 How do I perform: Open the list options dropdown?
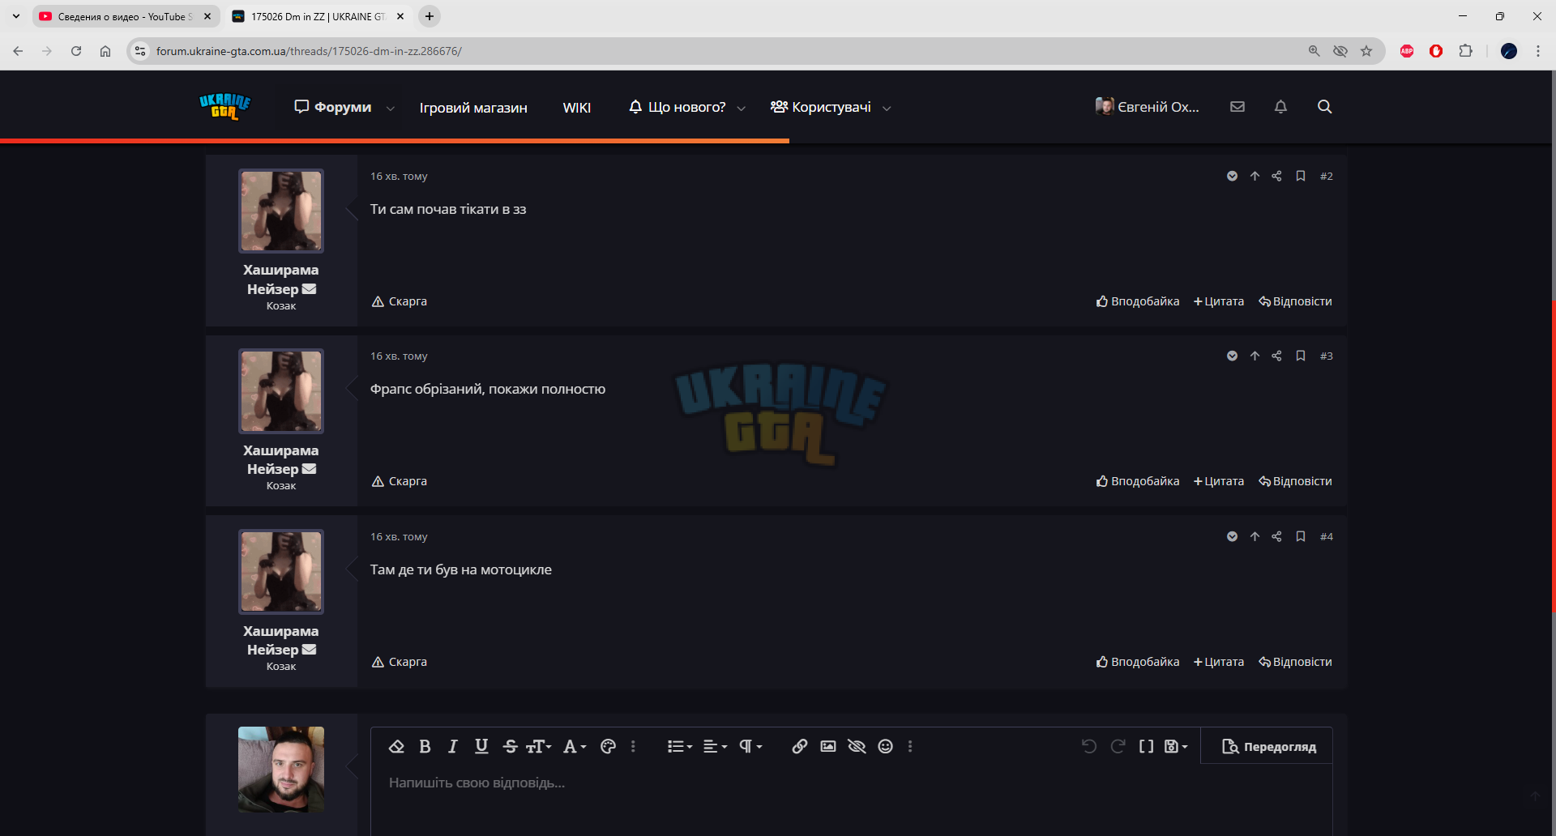[679, 746]
